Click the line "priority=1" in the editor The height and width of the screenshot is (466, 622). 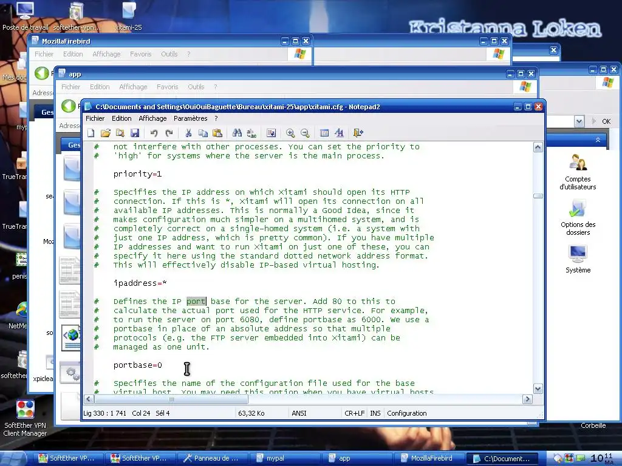coord(137,174)
